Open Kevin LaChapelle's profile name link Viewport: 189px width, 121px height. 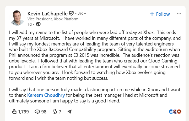pos(47,14)
